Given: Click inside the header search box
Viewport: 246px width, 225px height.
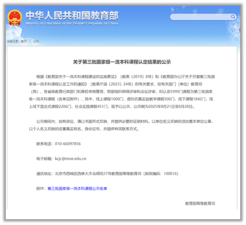Looking at the screenshot, I should point(200,17).
